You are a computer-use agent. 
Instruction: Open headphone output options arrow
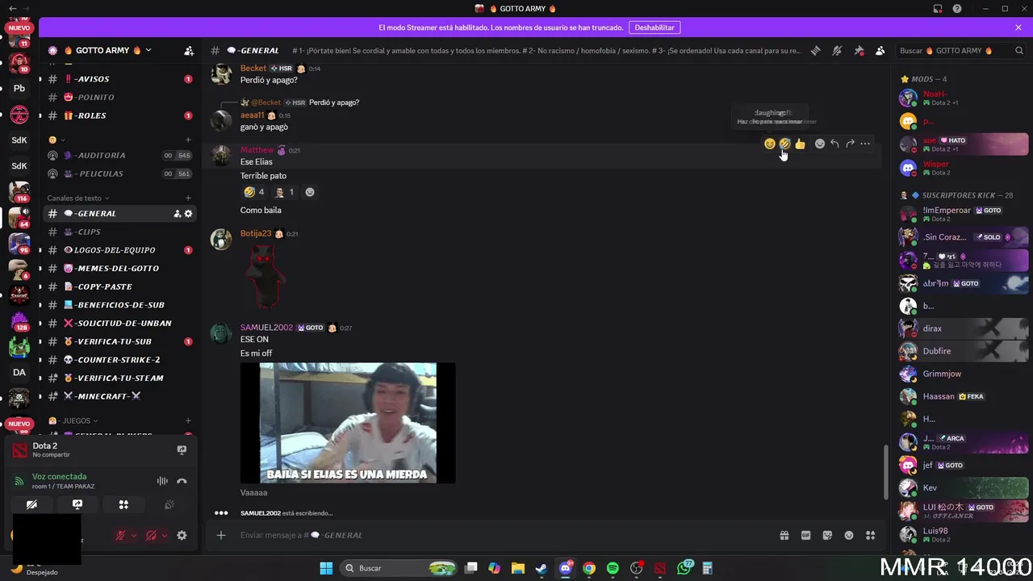coord(164,535)
